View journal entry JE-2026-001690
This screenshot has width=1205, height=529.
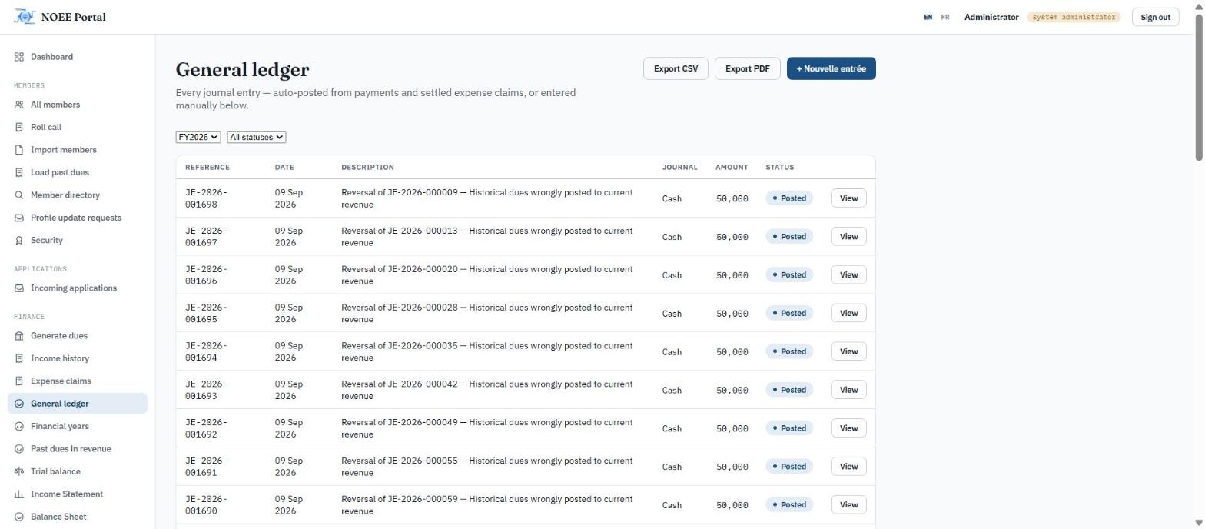pos(848,505)
